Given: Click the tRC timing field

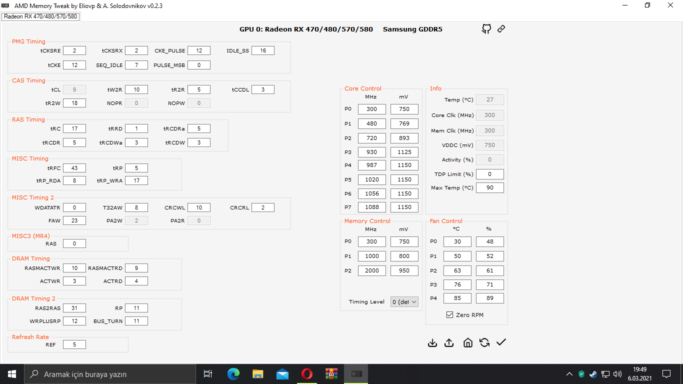Looking at the screenshot, I should (74, 128).
